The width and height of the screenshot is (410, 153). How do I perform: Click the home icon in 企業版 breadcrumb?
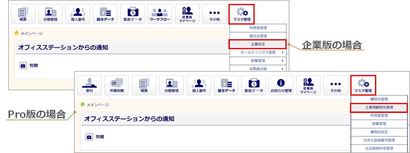[x=17, y=33]
